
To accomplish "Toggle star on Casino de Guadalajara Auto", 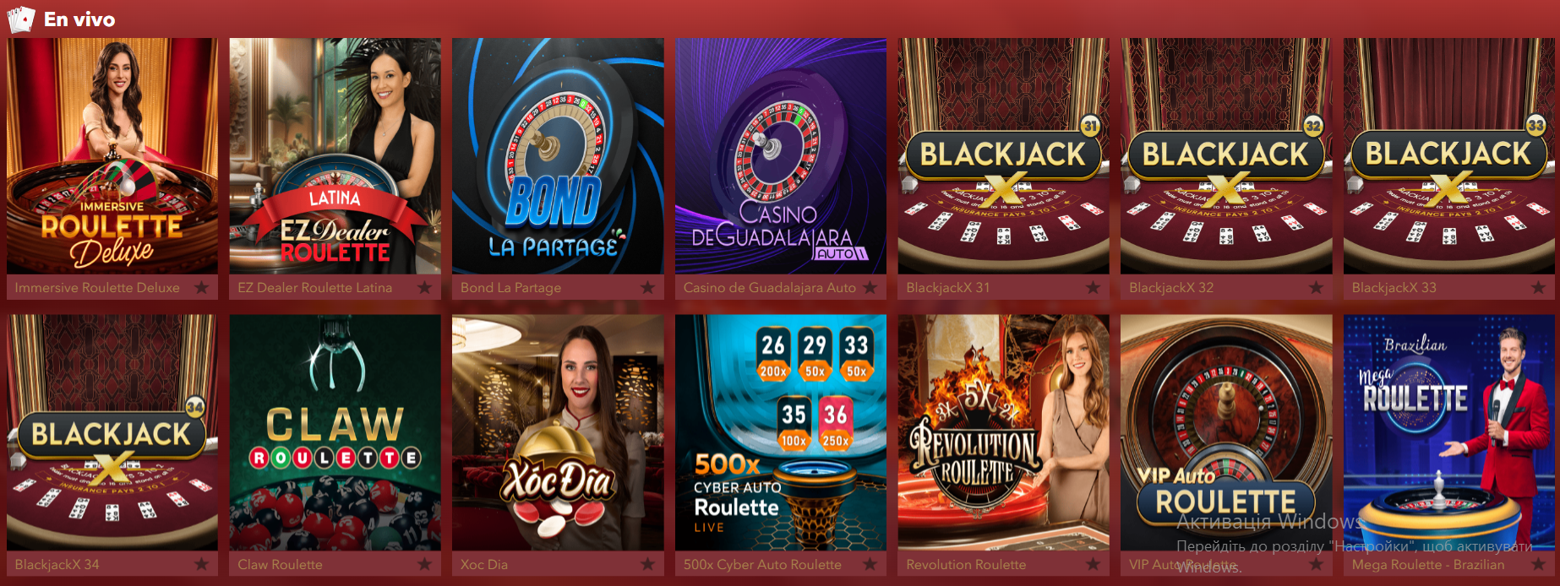I will coord(870,287).
